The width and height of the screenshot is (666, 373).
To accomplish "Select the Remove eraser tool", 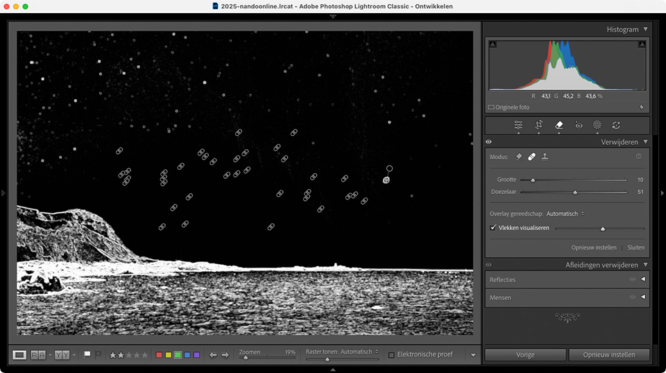I will [559, 125].
